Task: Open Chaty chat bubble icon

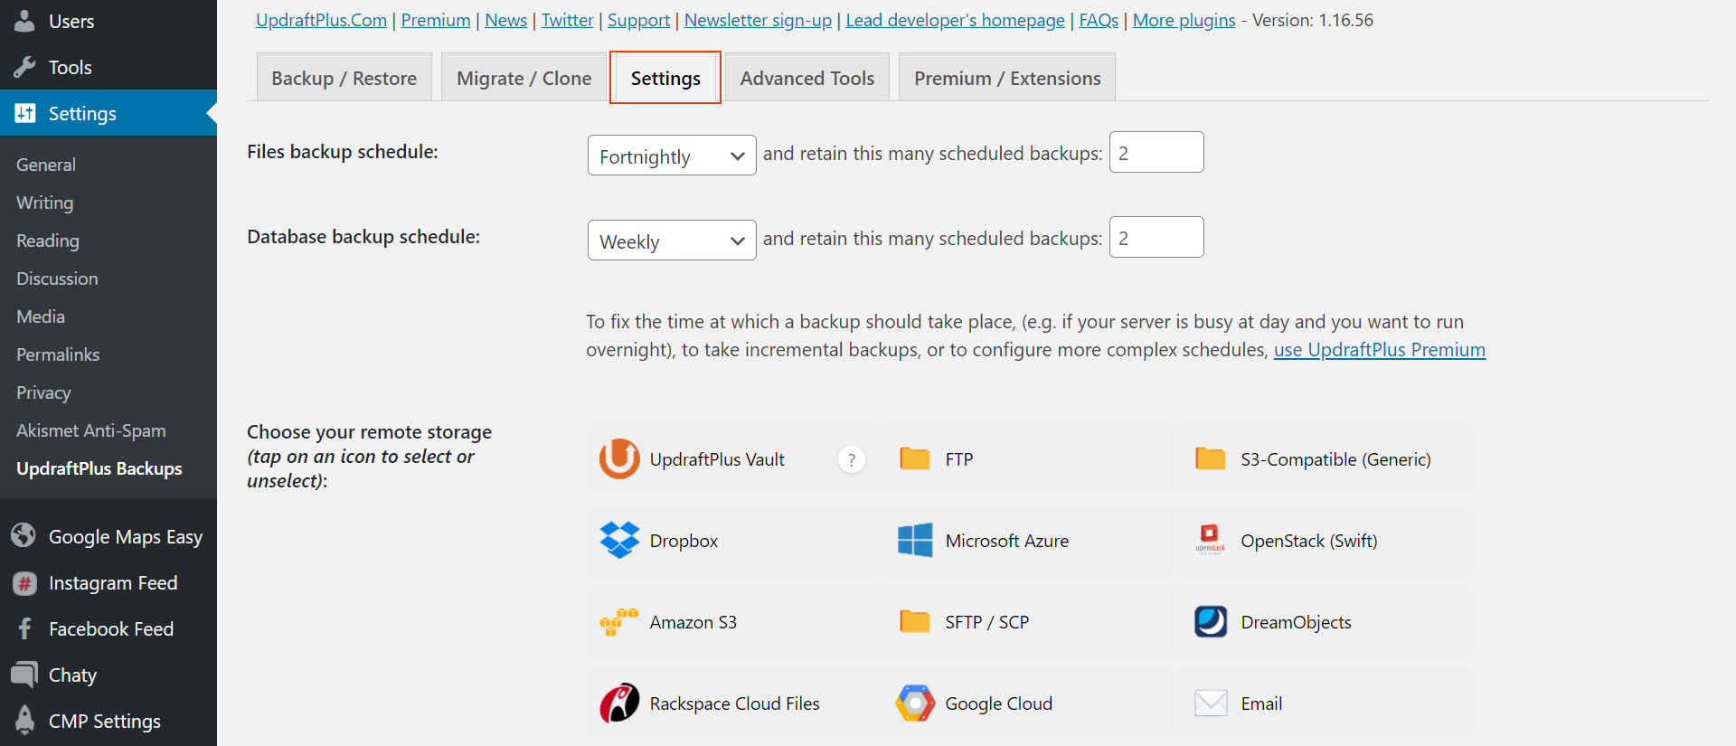Action: (24, 675)
